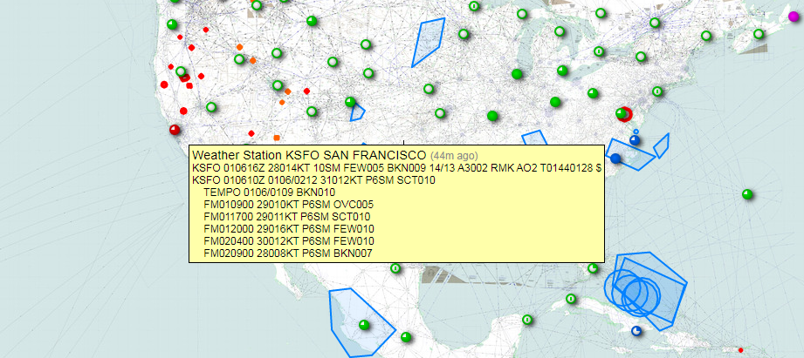Click the TEMPO 0106/0109 BKN010 line
The width and height of the screenshot is (804, 358).
[x=269, y=193]
